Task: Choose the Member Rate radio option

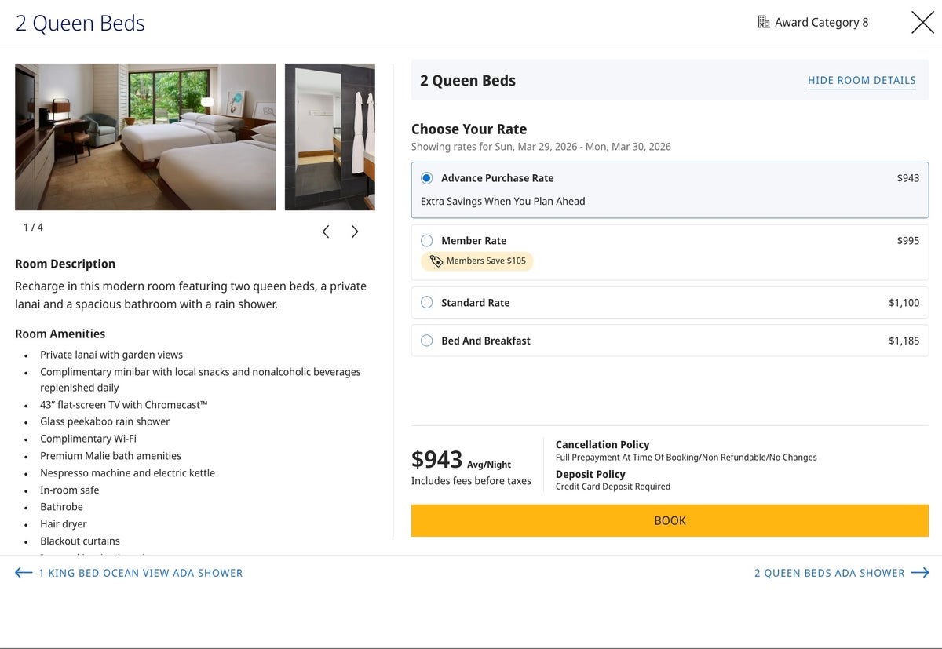Action: tap(427, 241)
